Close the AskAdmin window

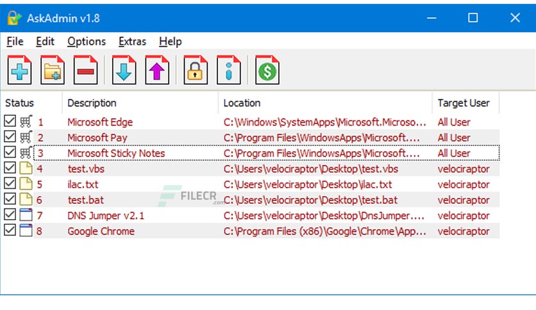click(515, 18)
